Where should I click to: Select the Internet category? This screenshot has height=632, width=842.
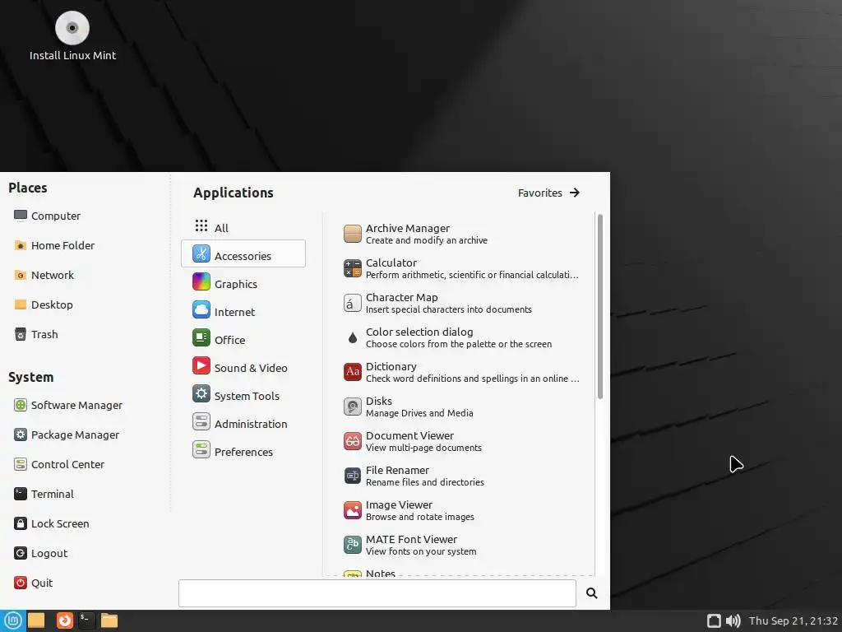tap(243, 310)
